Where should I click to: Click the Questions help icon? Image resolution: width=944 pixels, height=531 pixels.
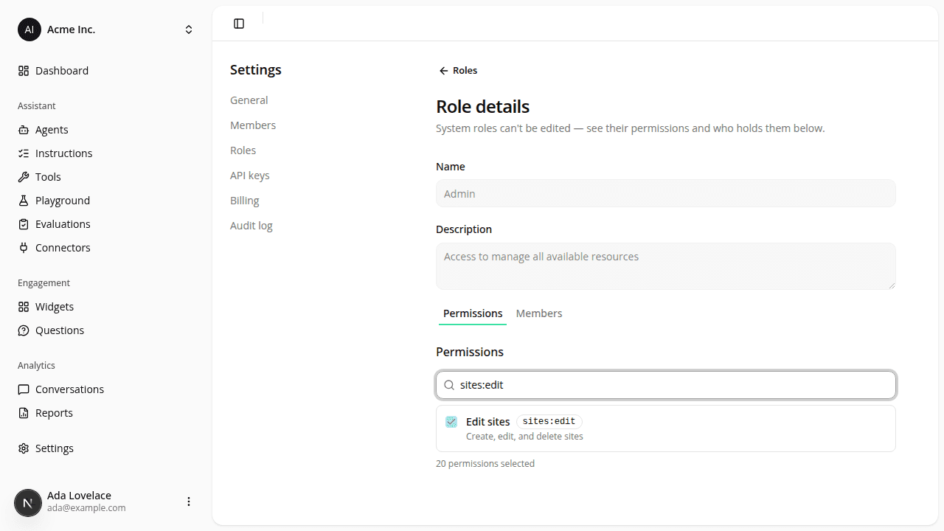click(x=24, y=330)
